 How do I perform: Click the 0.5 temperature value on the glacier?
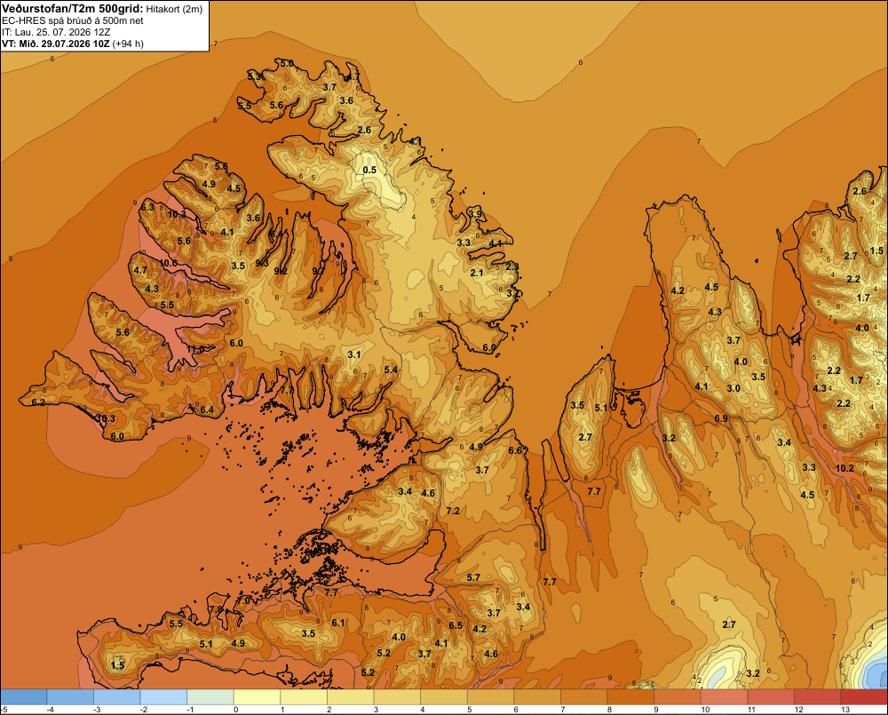click(369, 170)
